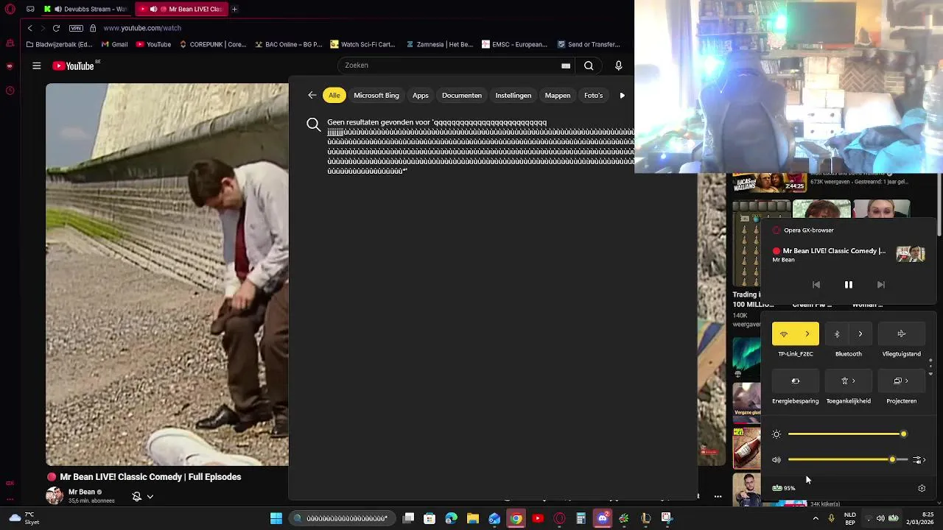943x530 pixels.
Task: Select the Foto's search filter
Action: [593, 95]
